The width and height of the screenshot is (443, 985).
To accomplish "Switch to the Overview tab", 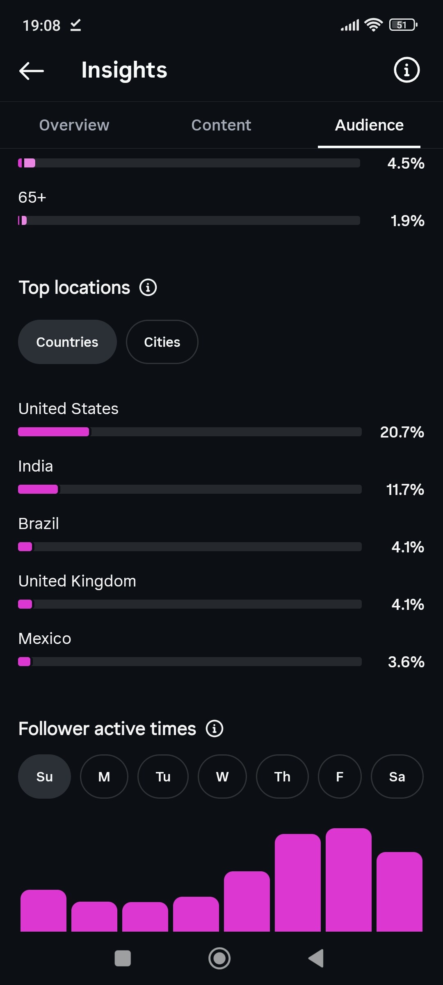I will (x=74, y=125).
